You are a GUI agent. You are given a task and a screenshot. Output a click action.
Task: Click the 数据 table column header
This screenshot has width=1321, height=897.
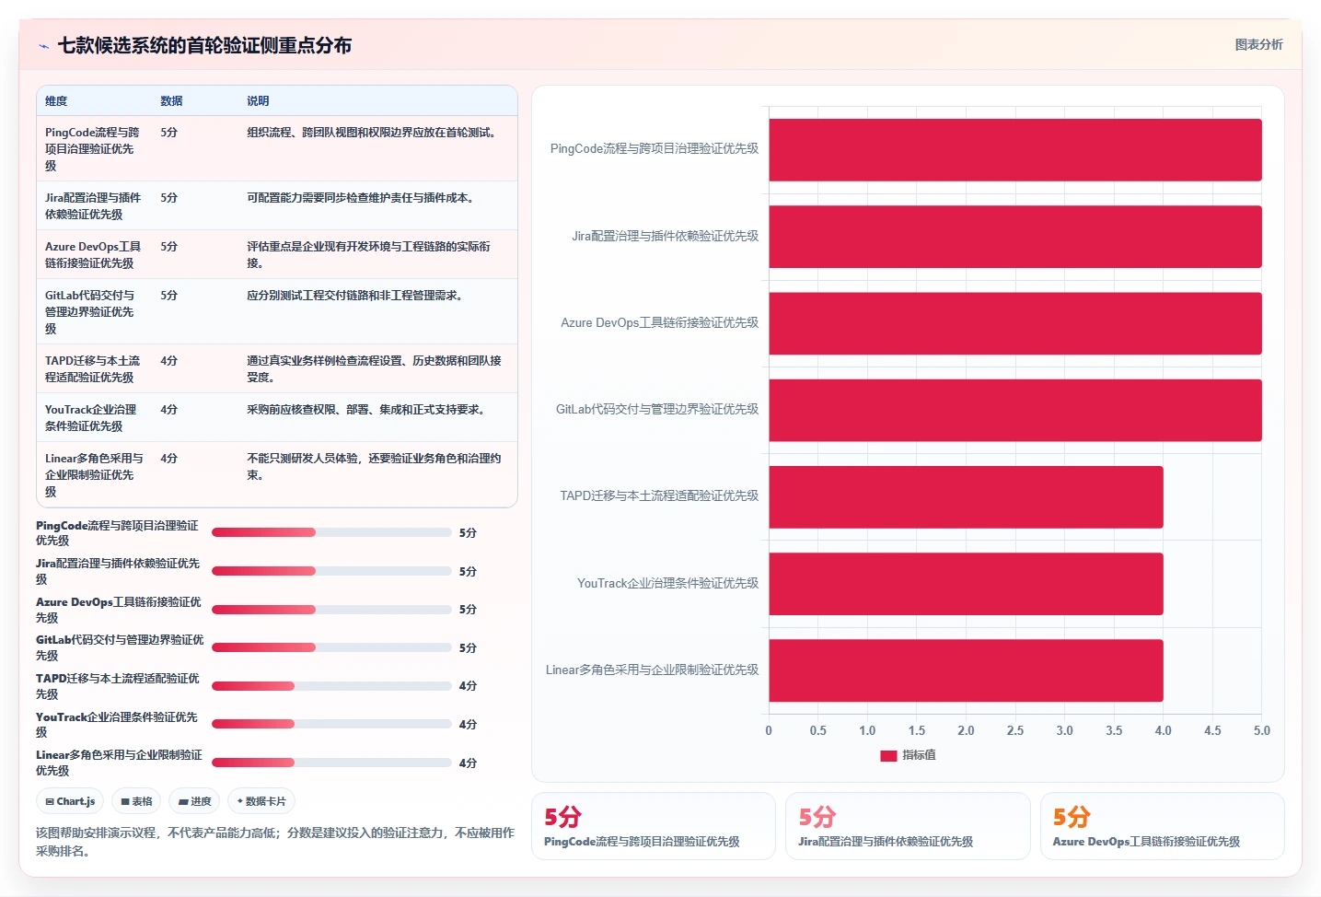tap(171, 101)
